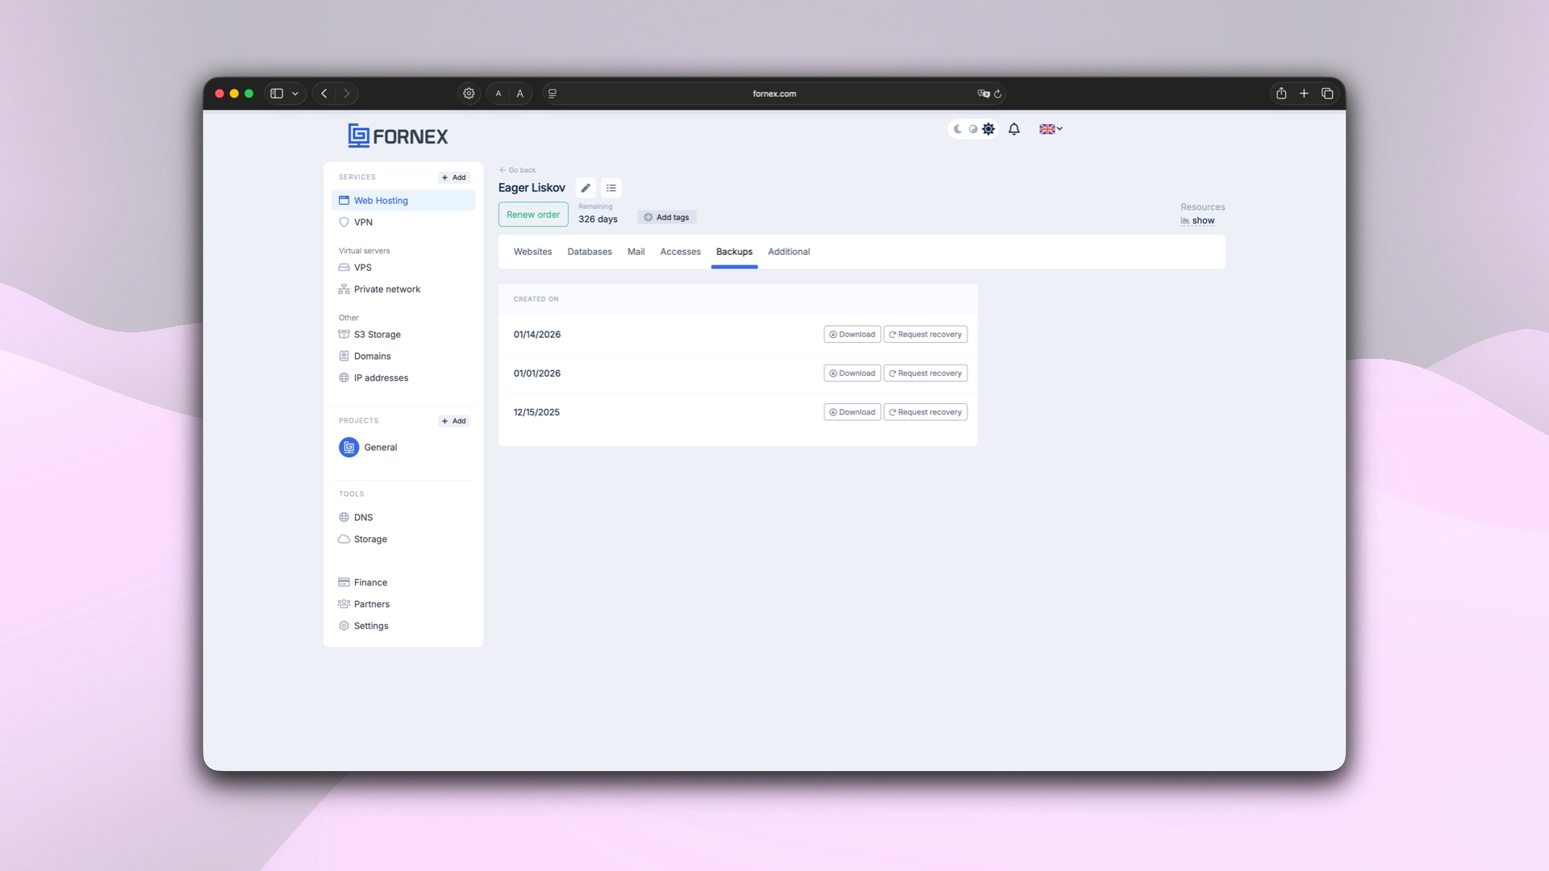Click the Fornex logo
Image resolution: width=1549 pixels, height=871 pixels.
(x=397, y=135)
